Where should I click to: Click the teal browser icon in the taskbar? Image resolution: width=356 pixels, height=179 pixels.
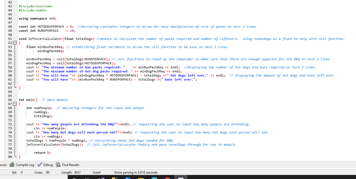(x=154, y=178)
